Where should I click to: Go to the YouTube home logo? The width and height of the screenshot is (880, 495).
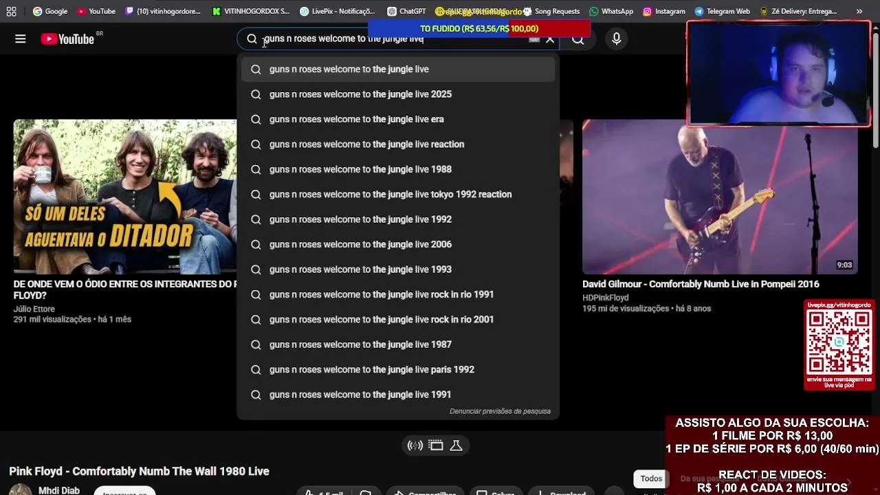[x=67, y=39]
